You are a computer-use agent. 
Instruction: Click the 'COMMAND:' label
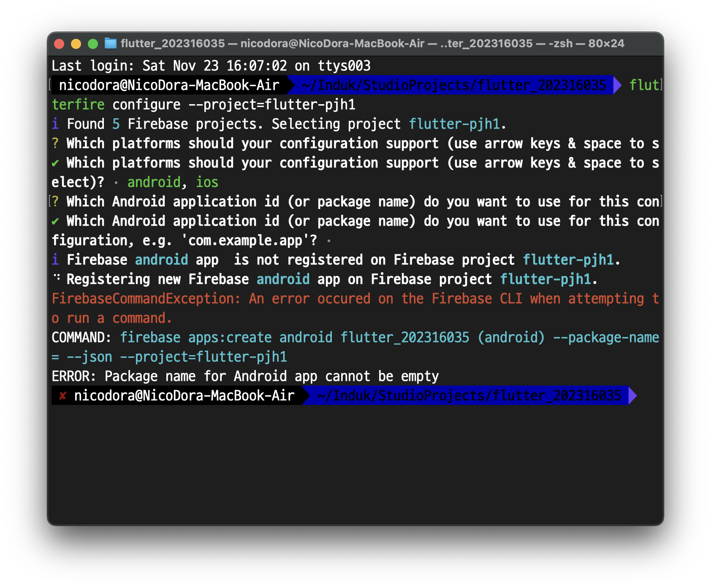coord(81,337)
